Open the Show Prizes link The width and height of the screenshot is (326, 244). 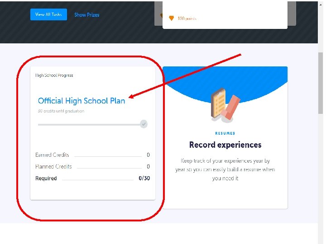[86, 15]
